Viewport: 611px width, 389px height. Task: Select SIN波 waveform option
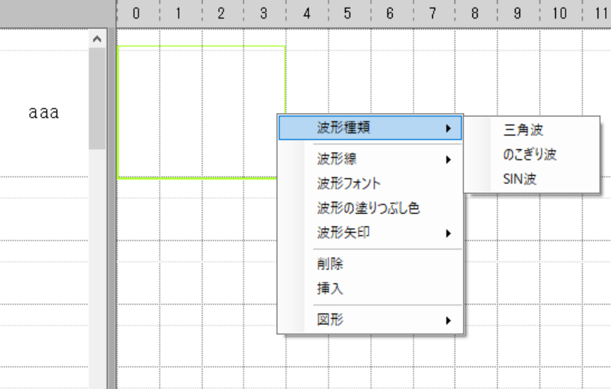pos(520,179)
